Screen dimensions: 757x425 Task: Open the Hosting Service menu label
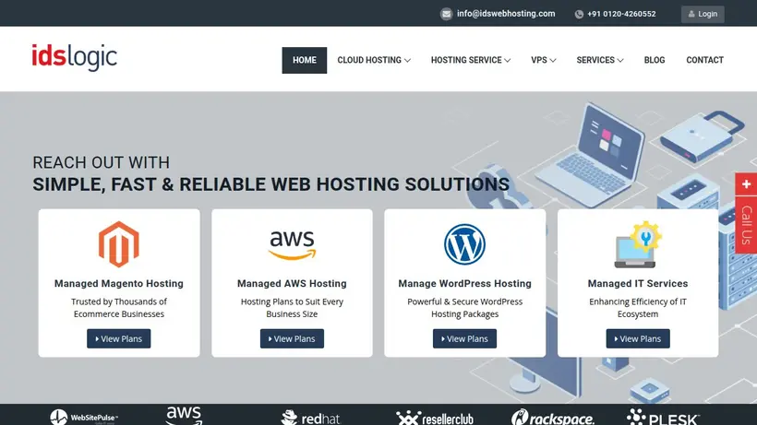[466, 60]
